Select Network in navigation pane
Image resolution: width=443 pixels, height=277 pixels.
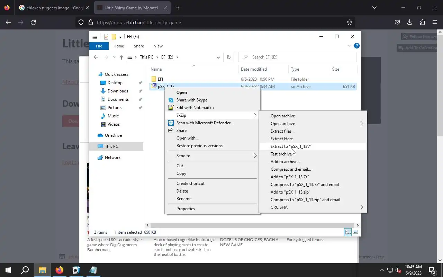[112, 158]
